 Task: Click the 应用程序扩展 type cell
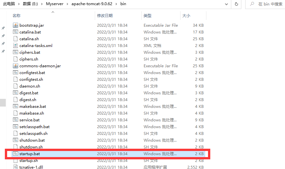tap(155, 167)
